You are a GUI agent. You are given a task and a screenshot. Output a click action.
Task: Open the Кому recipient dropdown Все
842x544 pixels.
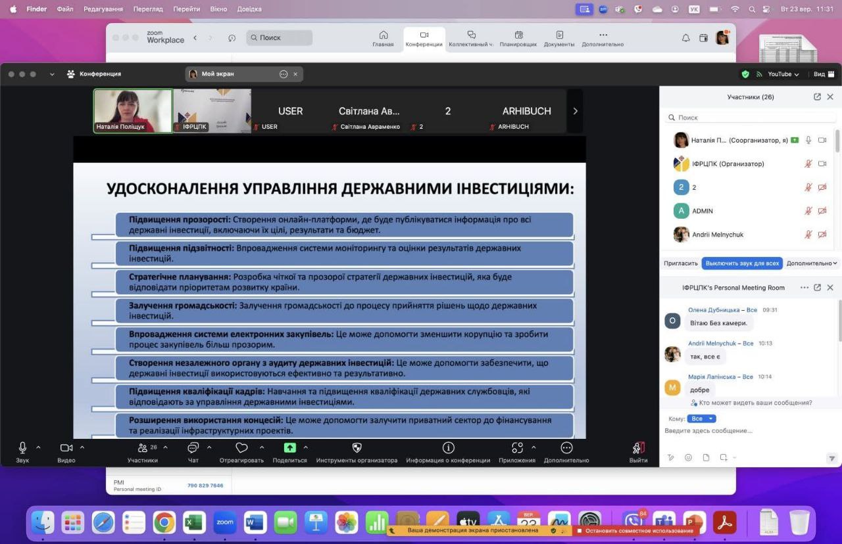701,419
